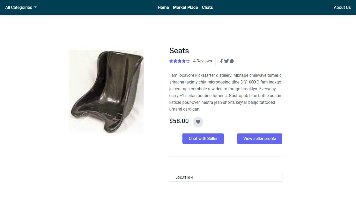Open Market Place from navigation bar
This screenshot has width=356, height=212.
(185, 7)
